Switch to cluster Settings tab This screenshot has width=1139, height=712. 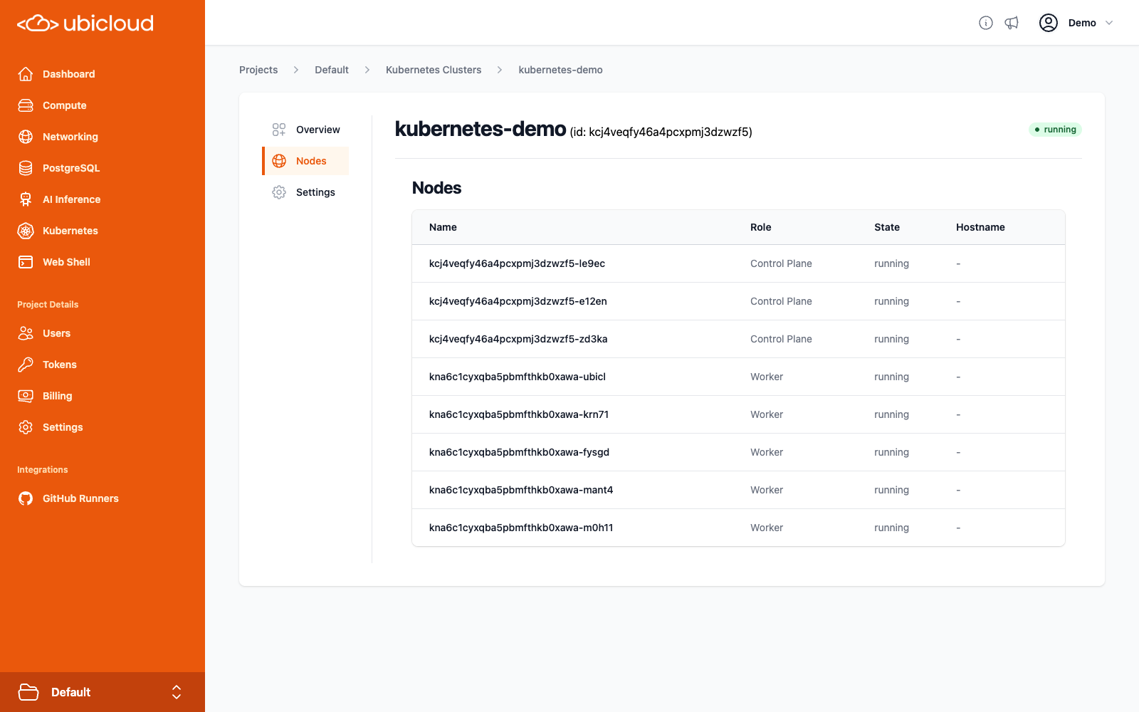(x=305, y=192)
